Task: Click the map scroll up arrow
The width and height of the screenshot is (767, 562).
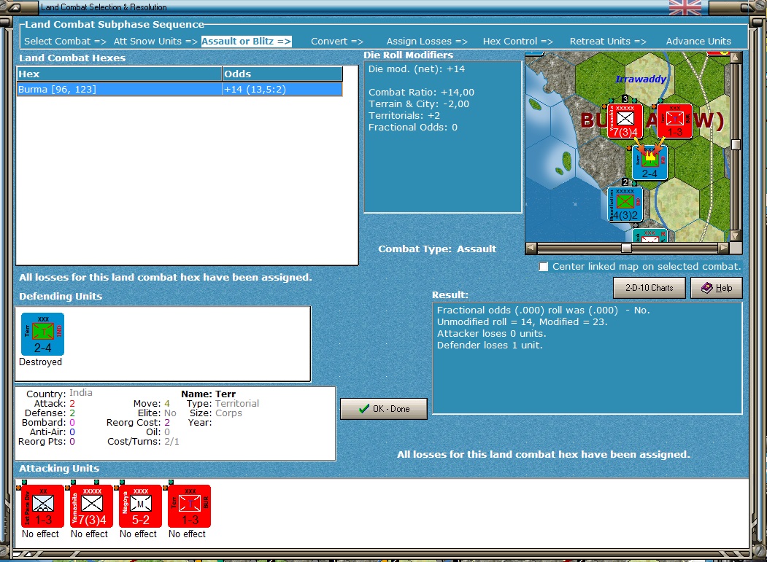Action: pyautogui.click(x=736, y=58)
